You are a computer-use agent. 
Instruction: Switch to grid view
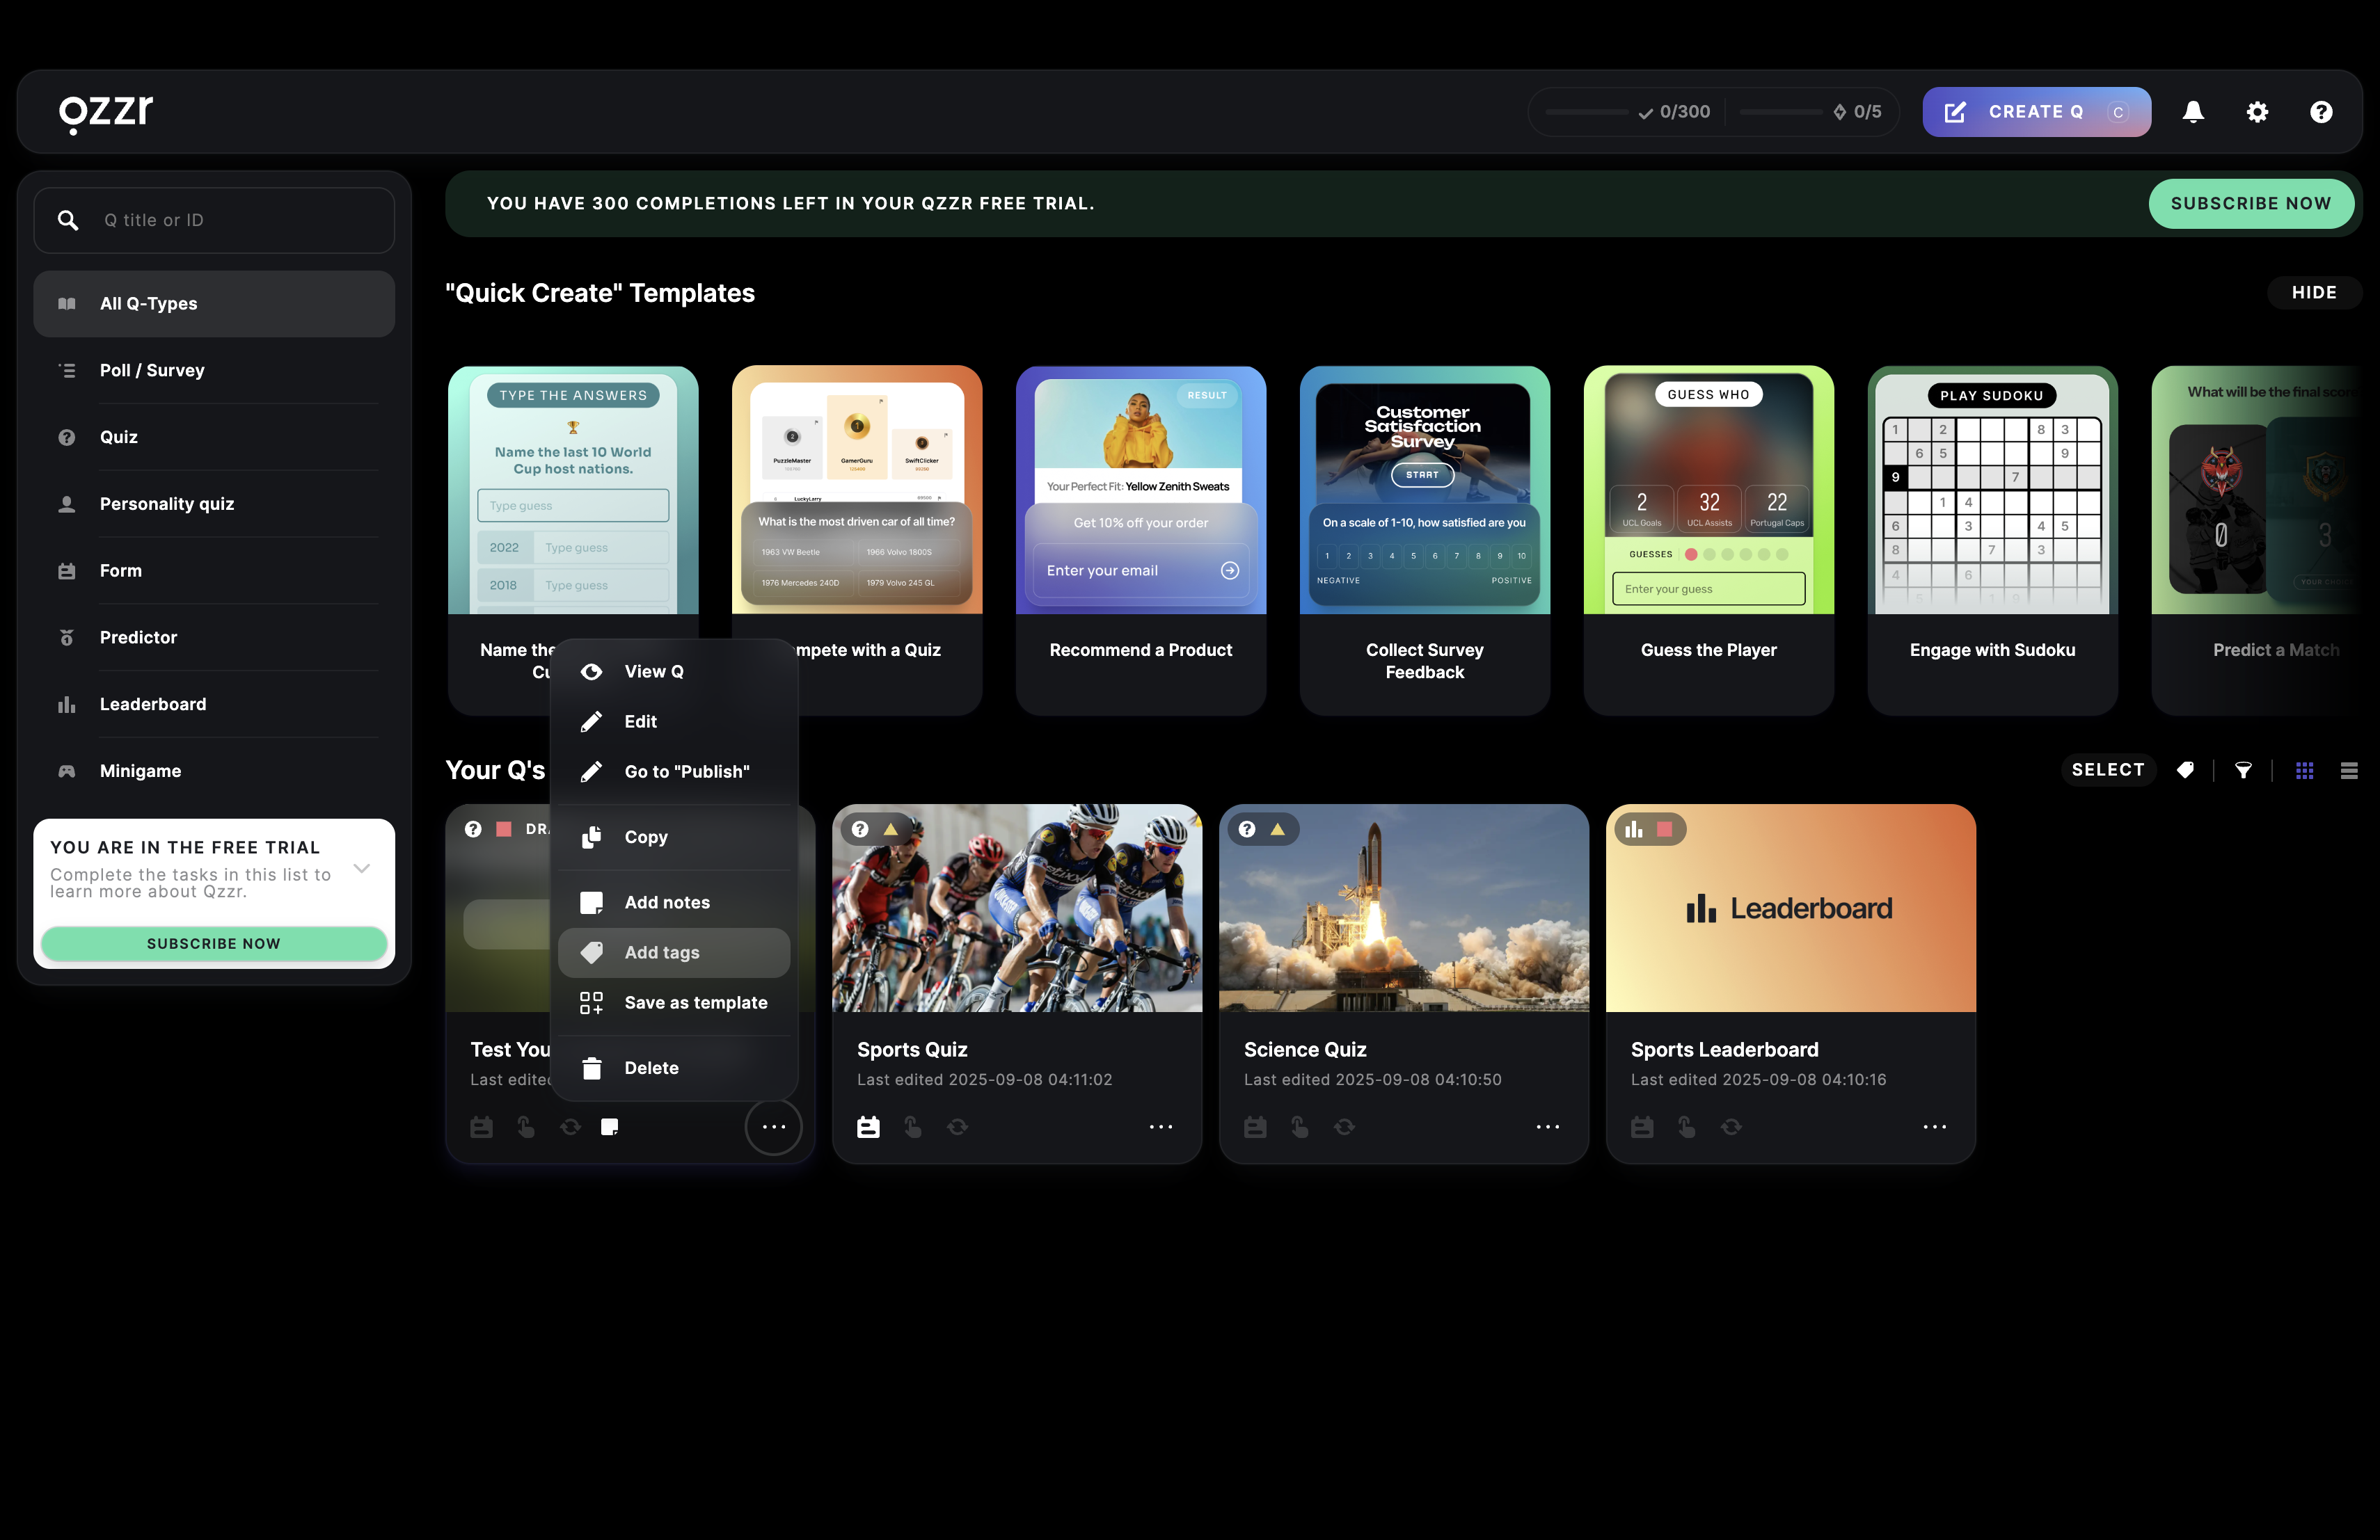coord(2304,769)
